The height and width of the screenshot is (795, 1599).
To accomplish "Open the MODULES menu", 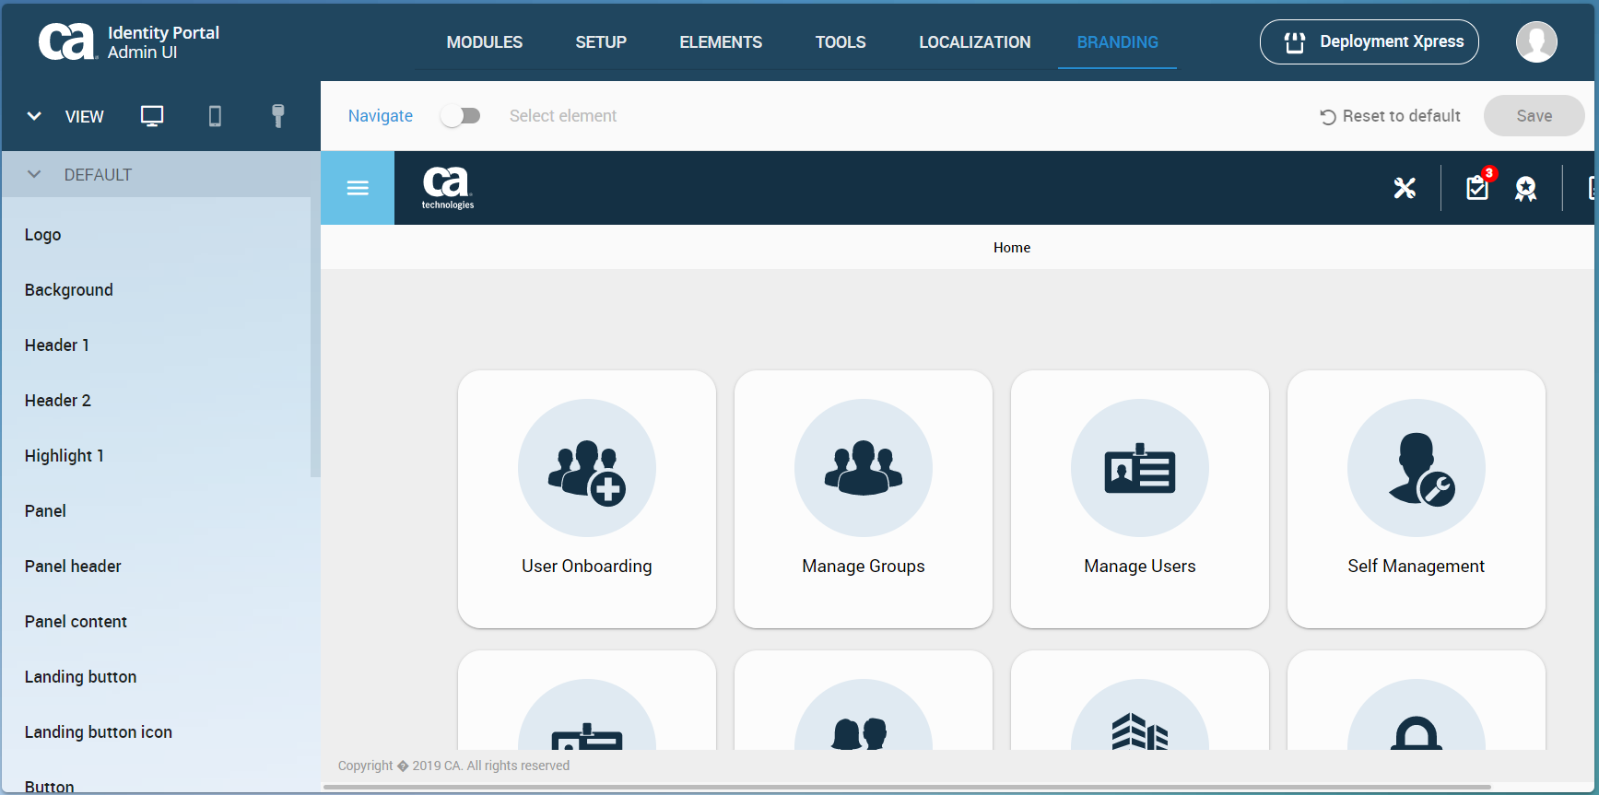I will (x=485, y=42).
